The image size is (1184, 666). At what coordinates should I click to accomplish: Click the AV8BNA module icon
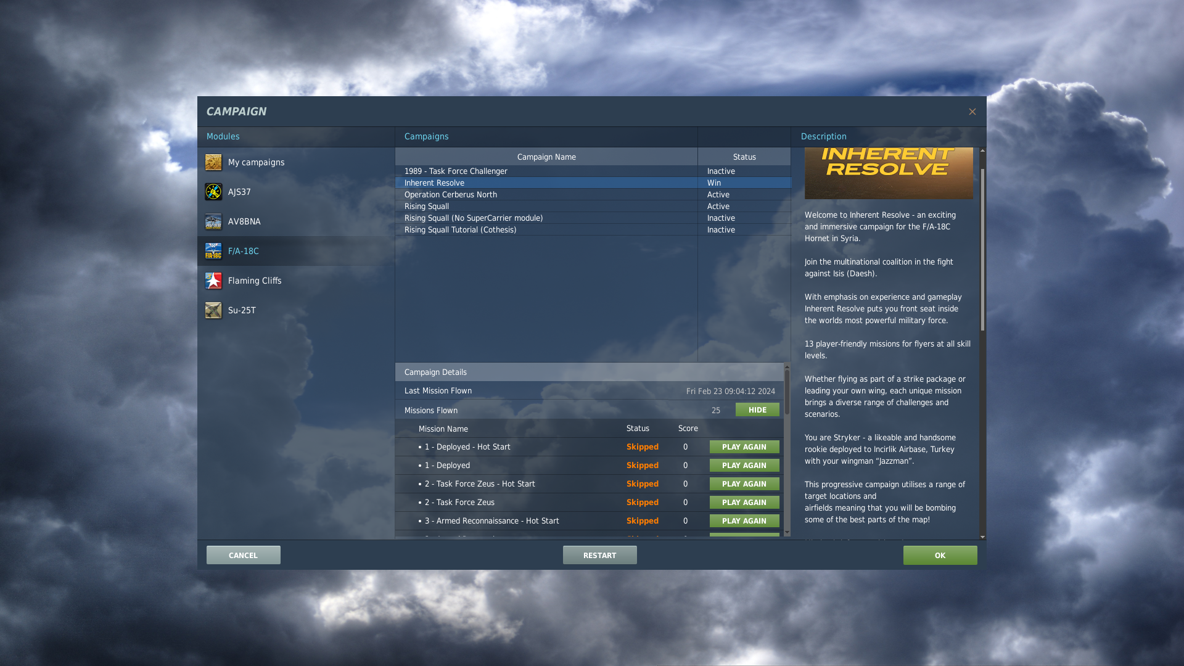(x=213, y=221)
